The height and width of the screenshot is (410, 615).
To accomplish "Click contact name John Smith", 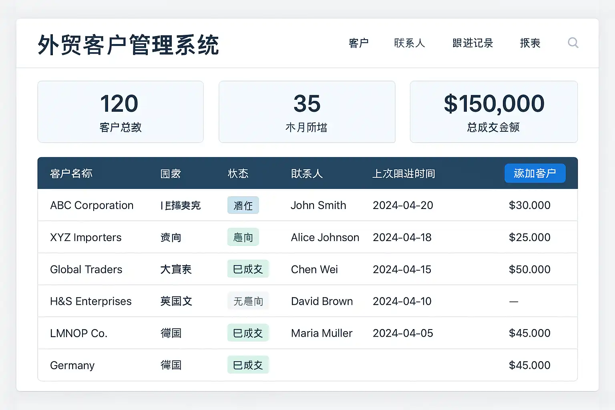I will (318, 205).
